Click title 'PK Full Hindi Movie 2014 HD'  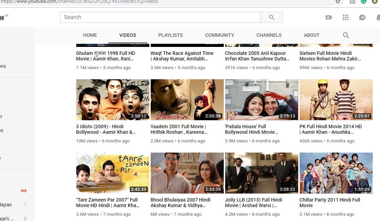click(331, 129)
